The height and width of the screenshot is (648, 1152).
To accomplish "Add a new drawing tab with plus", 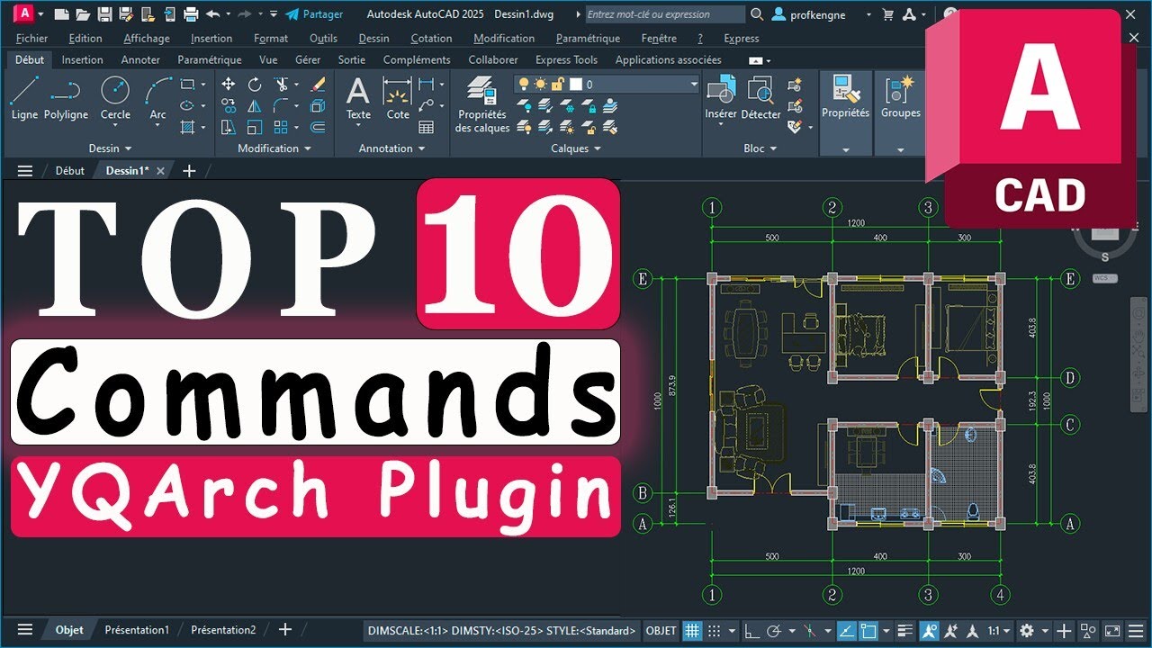I will point(189,170).
